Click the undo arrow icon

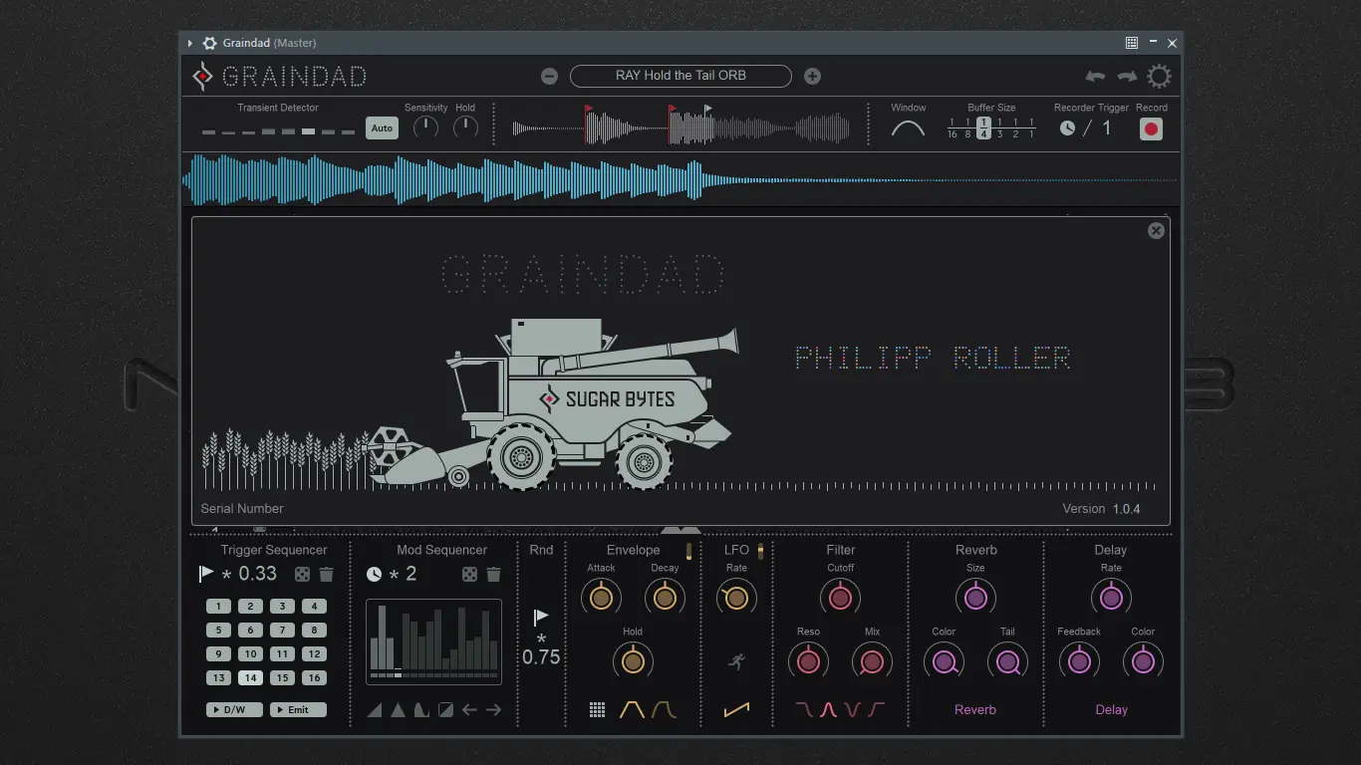pyautogui.click(x=1096, y=76)
